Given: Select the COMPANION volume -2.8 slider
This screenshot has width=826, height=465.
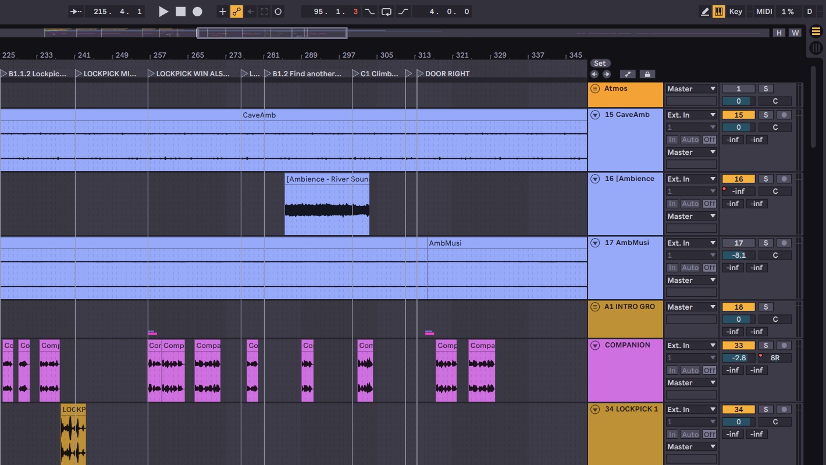Looking at the screenshot, I should point(738,357).
